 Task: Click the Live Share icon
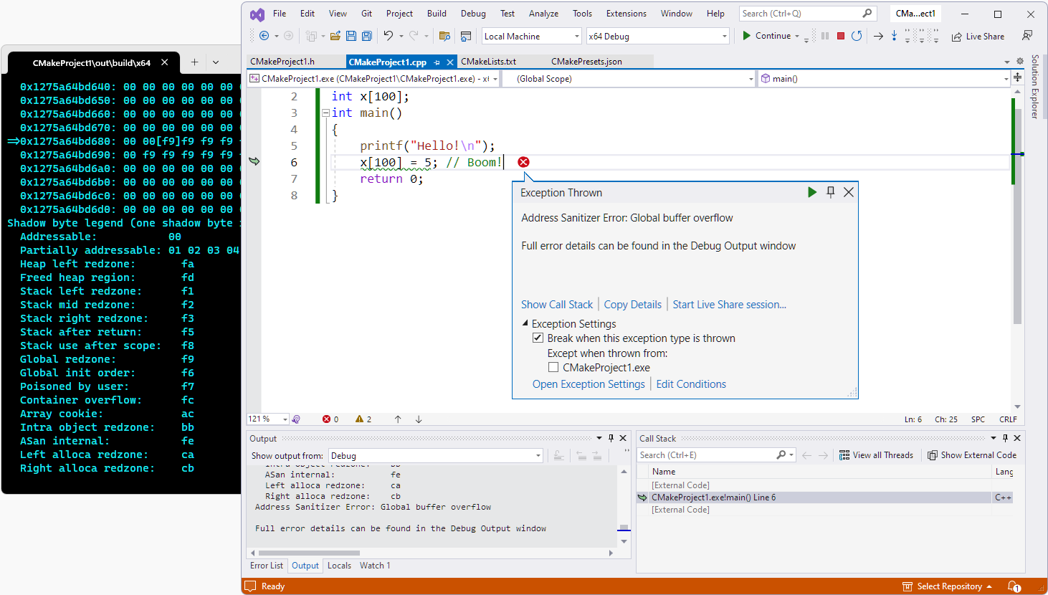click(957, 37)
